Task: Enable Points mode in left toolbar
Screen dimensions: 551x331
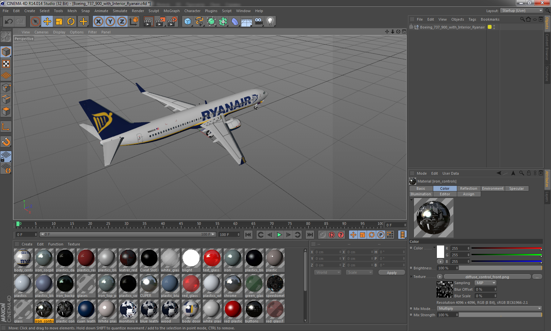Action: pos(6,88)
